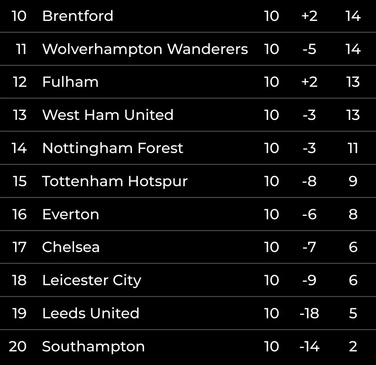Click Southampton's 2 points value
Screen dimensions: 376x365
(x=353, y=347)
